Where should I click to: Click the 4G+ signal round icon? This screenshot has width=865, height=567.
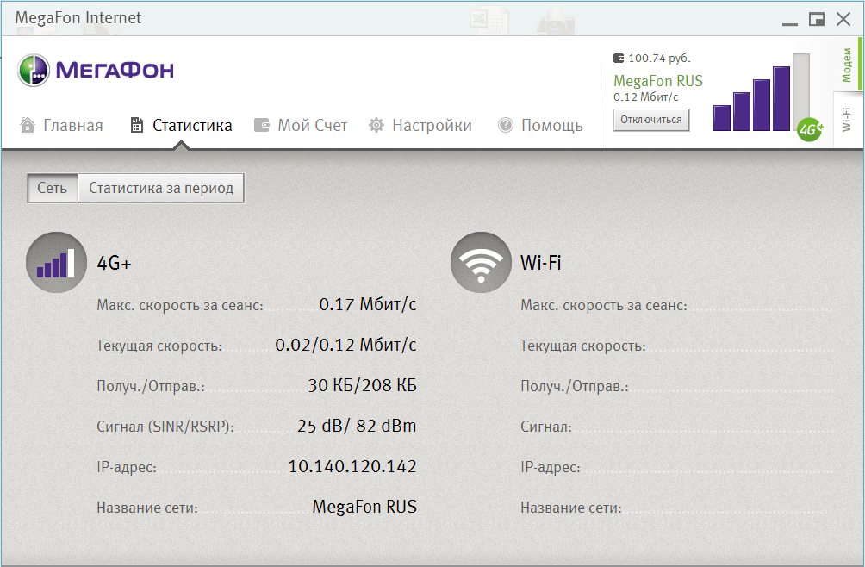point(56,263)
